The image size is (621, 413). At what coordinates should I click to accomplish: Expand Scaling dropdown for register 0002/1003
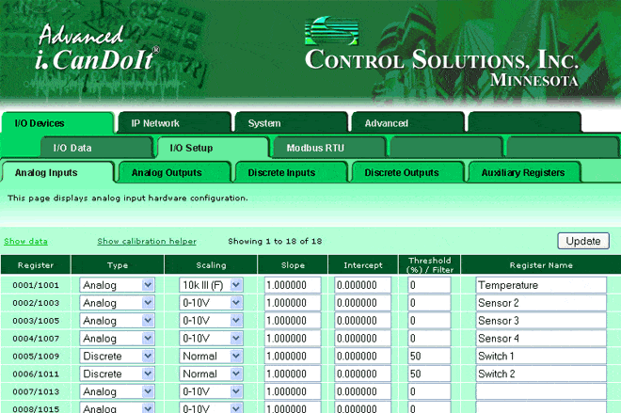point(211,303)
